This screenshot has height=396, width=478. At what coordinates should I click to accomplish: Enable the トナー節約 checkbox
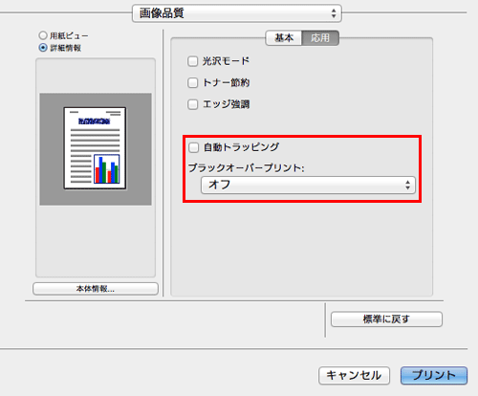tap(192, 83)
